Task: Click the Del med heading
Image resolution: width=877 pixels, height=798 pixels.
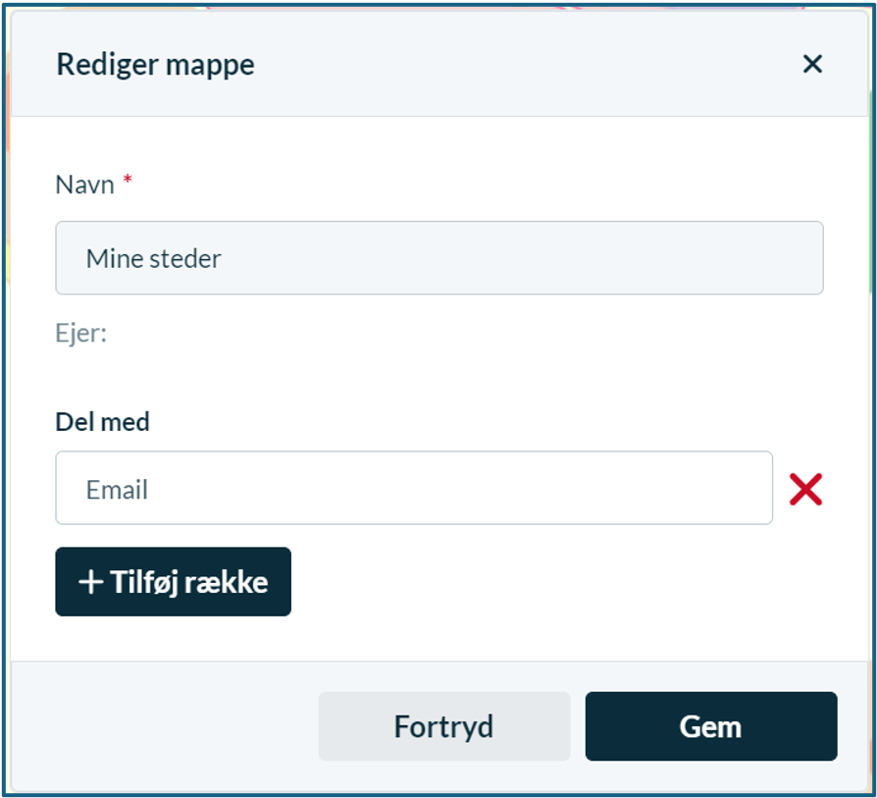Action: point(102,422)
